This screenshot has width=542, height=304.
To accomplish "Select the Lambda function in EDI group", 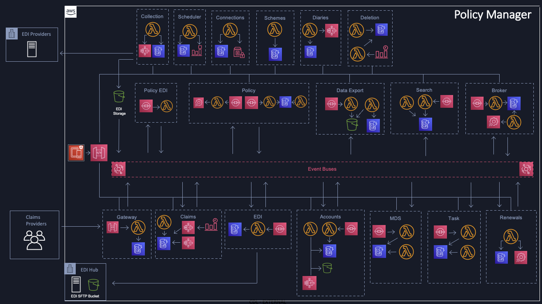I will pyautogui.click(x=258, y=229).
